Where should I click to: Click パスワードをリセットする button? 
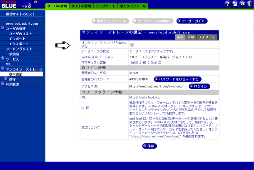178,79
